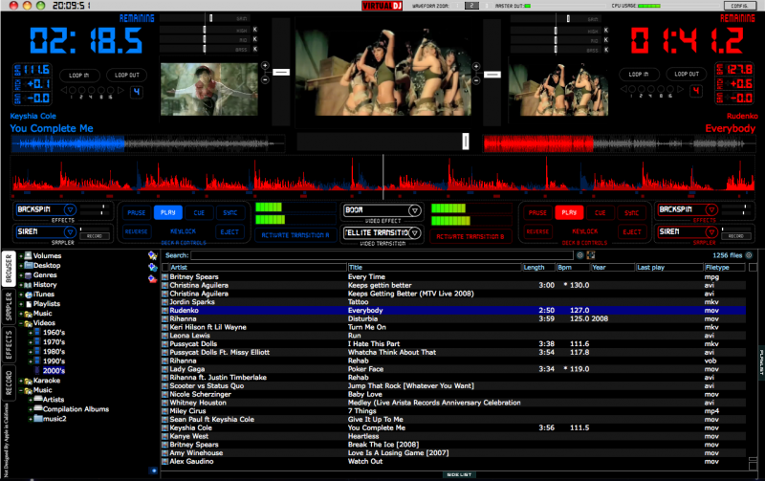Image resolution: width=765 pixels, height=481 pixels.
Task: Sync deck B tempo
Action: [632, 212]
